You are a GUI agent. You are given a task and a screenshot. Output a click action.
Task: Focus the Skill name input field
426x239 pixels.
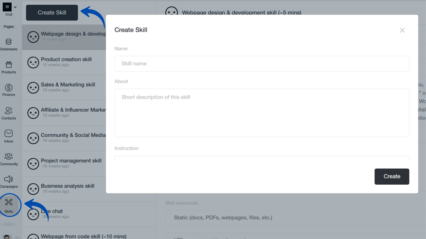click(262, 64)
